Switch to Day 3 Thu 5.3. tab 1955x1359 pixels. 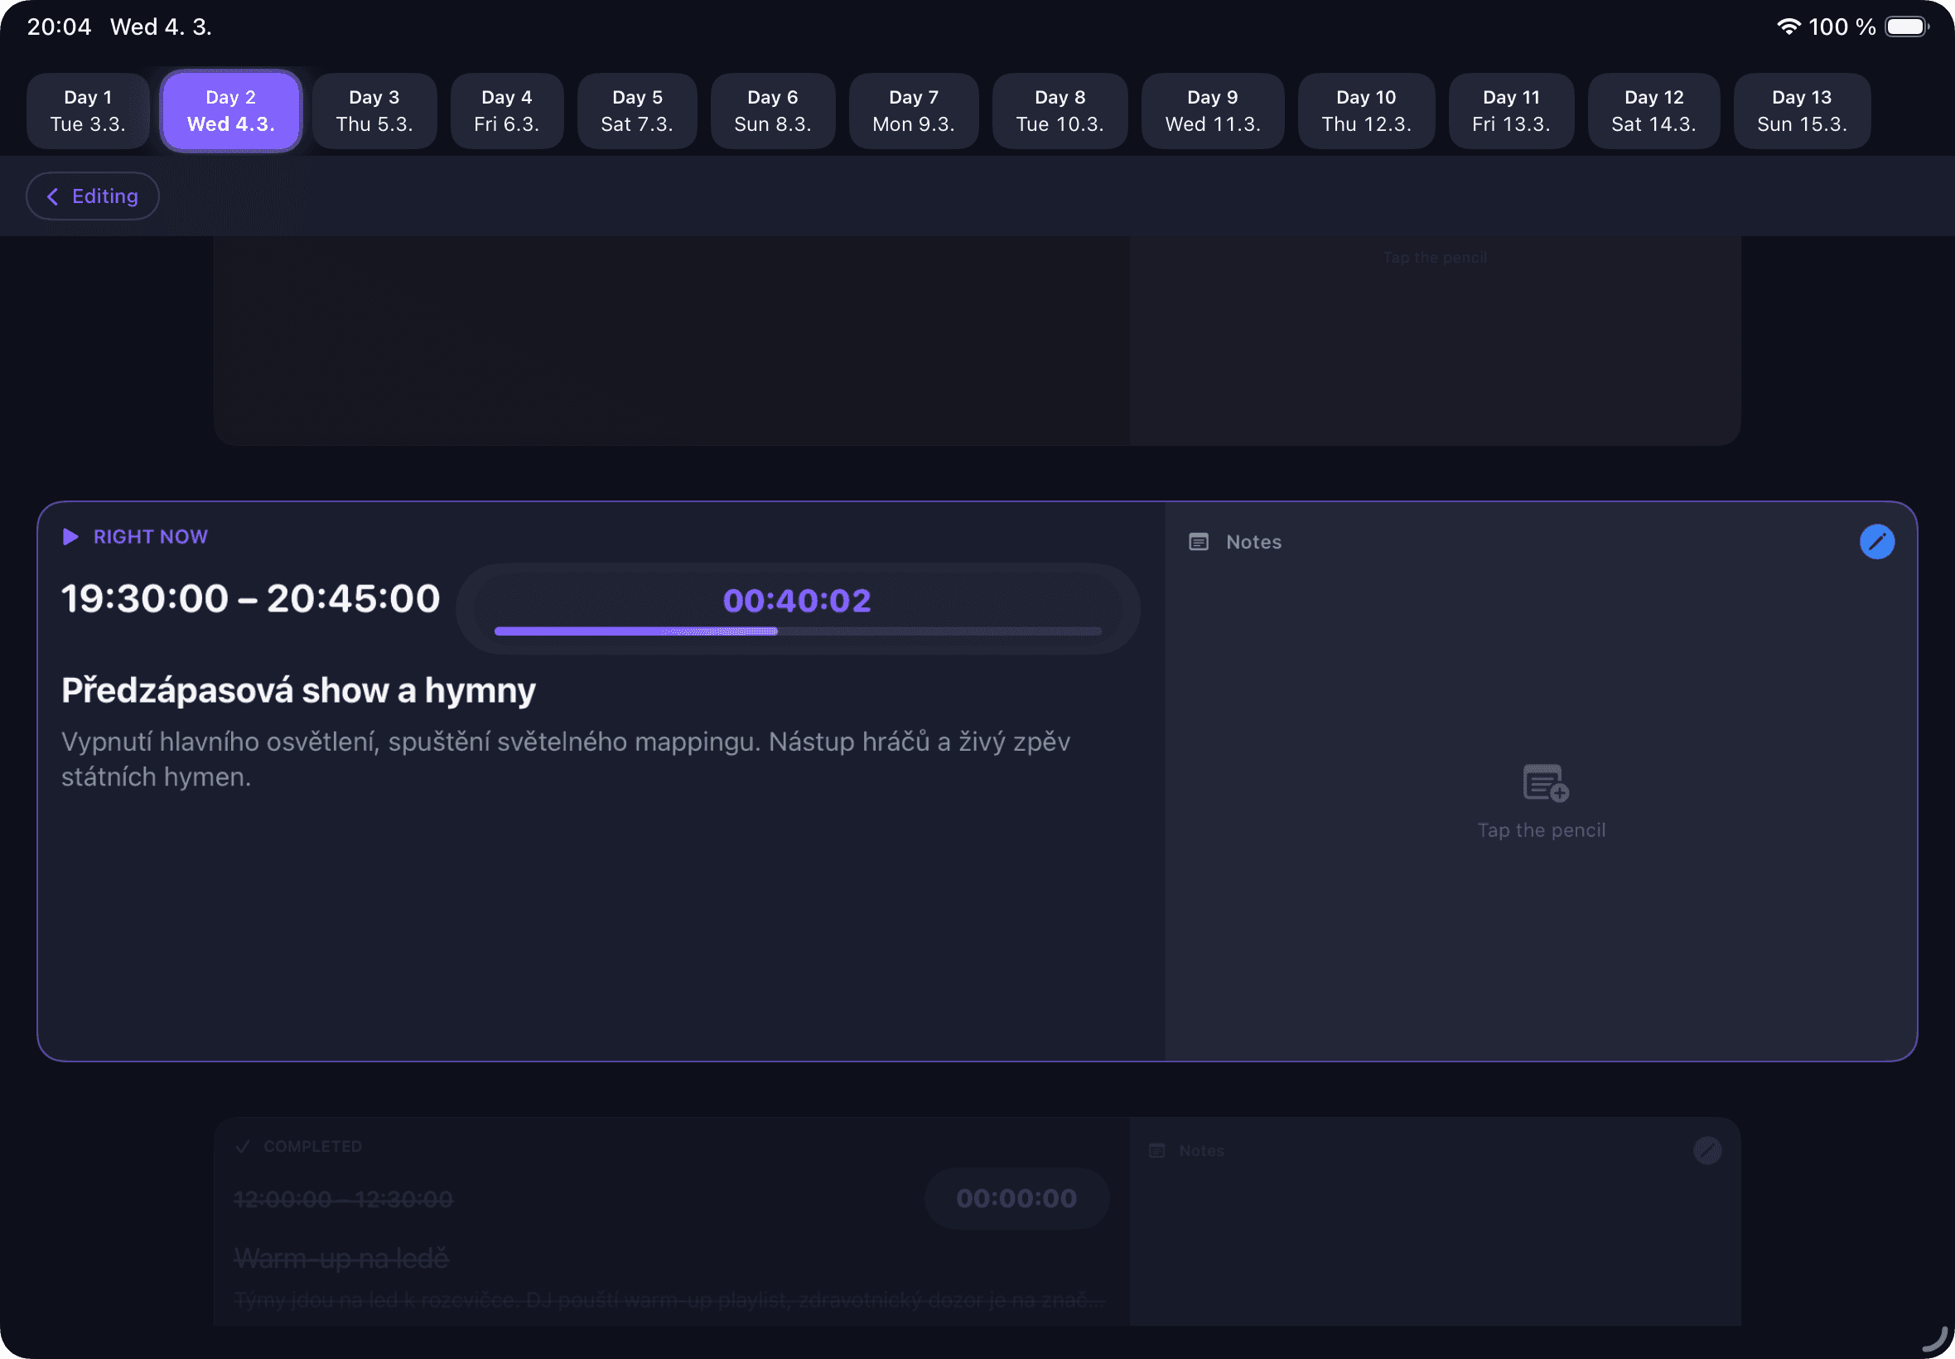click(x=374, y=111)
